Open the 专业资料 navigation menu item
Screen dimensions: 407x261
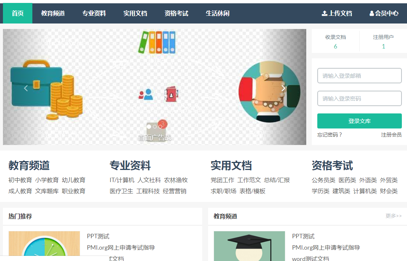[94, 13]
